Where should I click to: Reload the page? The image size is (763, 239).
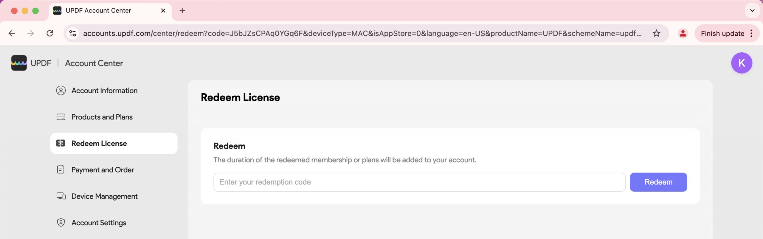pyautogui.click(x=50, y=33)
